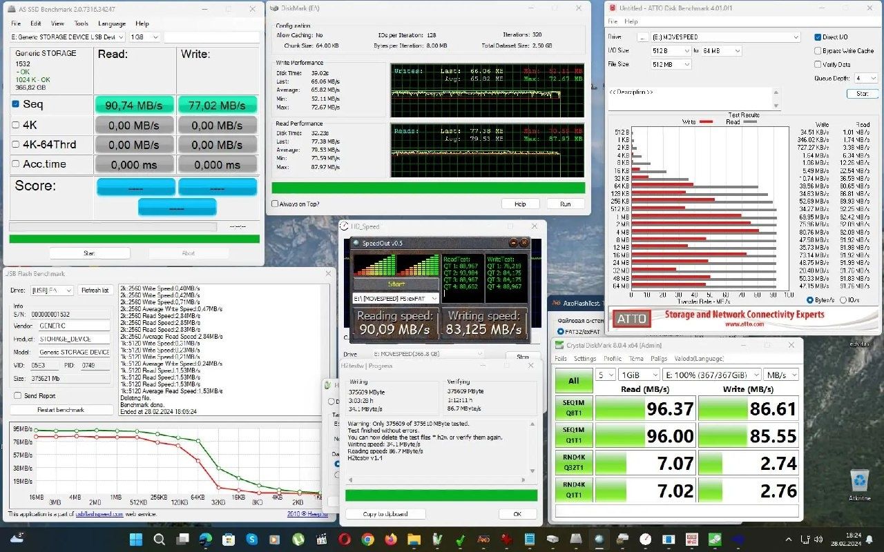Enable the 4K-64Thrd test checkbox
This screenshot has height=552, width=884.
16,144
